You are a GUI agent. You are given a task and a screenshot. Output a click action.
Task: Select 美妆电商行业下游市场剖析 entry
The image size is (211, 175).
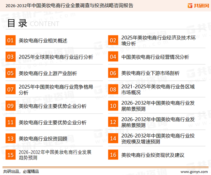tap(150, 73)
